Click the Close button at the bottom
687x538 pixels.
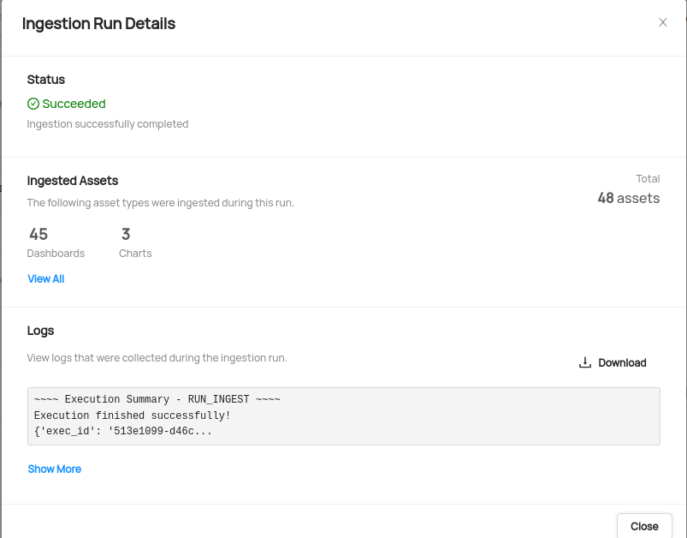[644, 526]
